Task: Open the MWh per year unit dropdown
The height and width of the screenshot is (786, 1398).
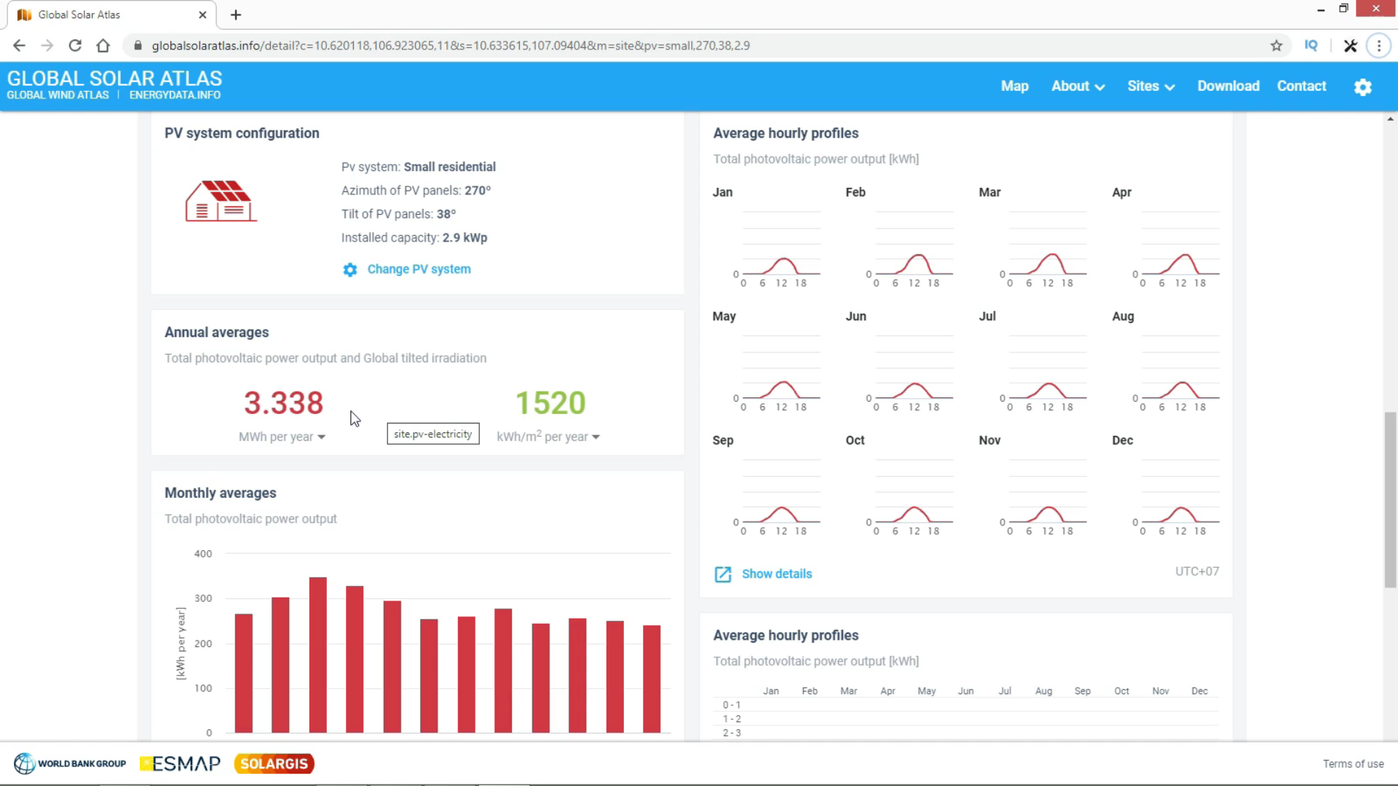Action: [282, 437]
